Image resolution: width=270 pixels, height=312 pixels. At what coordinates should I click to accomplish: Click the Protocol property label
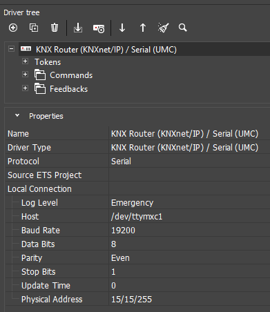point(23,162)
